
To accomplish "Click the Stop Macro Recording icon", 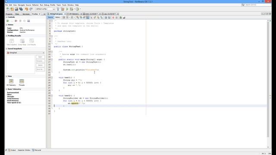I will pos(116,17).
